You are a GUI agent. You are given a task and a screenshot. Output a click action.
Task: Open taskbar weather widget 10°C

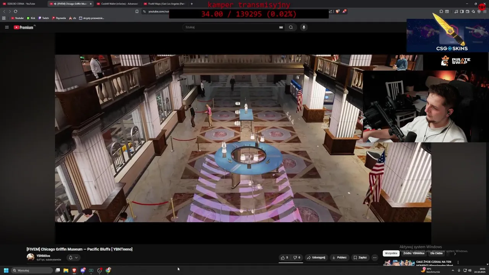[x=431, y=270]
